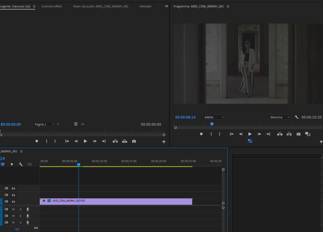
Task: Click the closed captions CC icon in the timeline
Action: [x=30, y=164]
